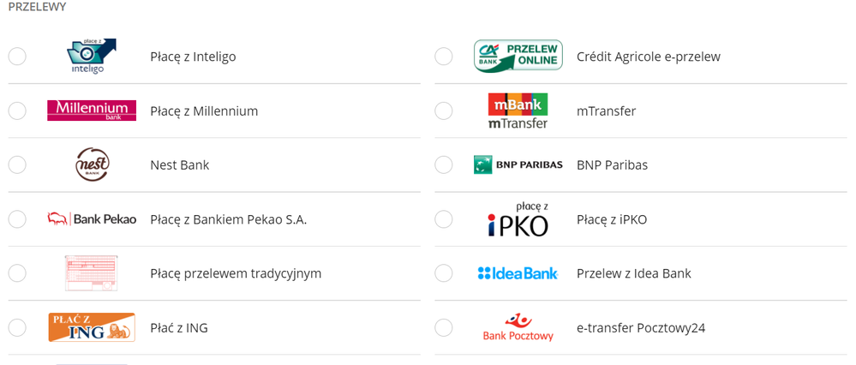Click the Bank Pekao bison logo
856x365 pixels.
(92, 218)
